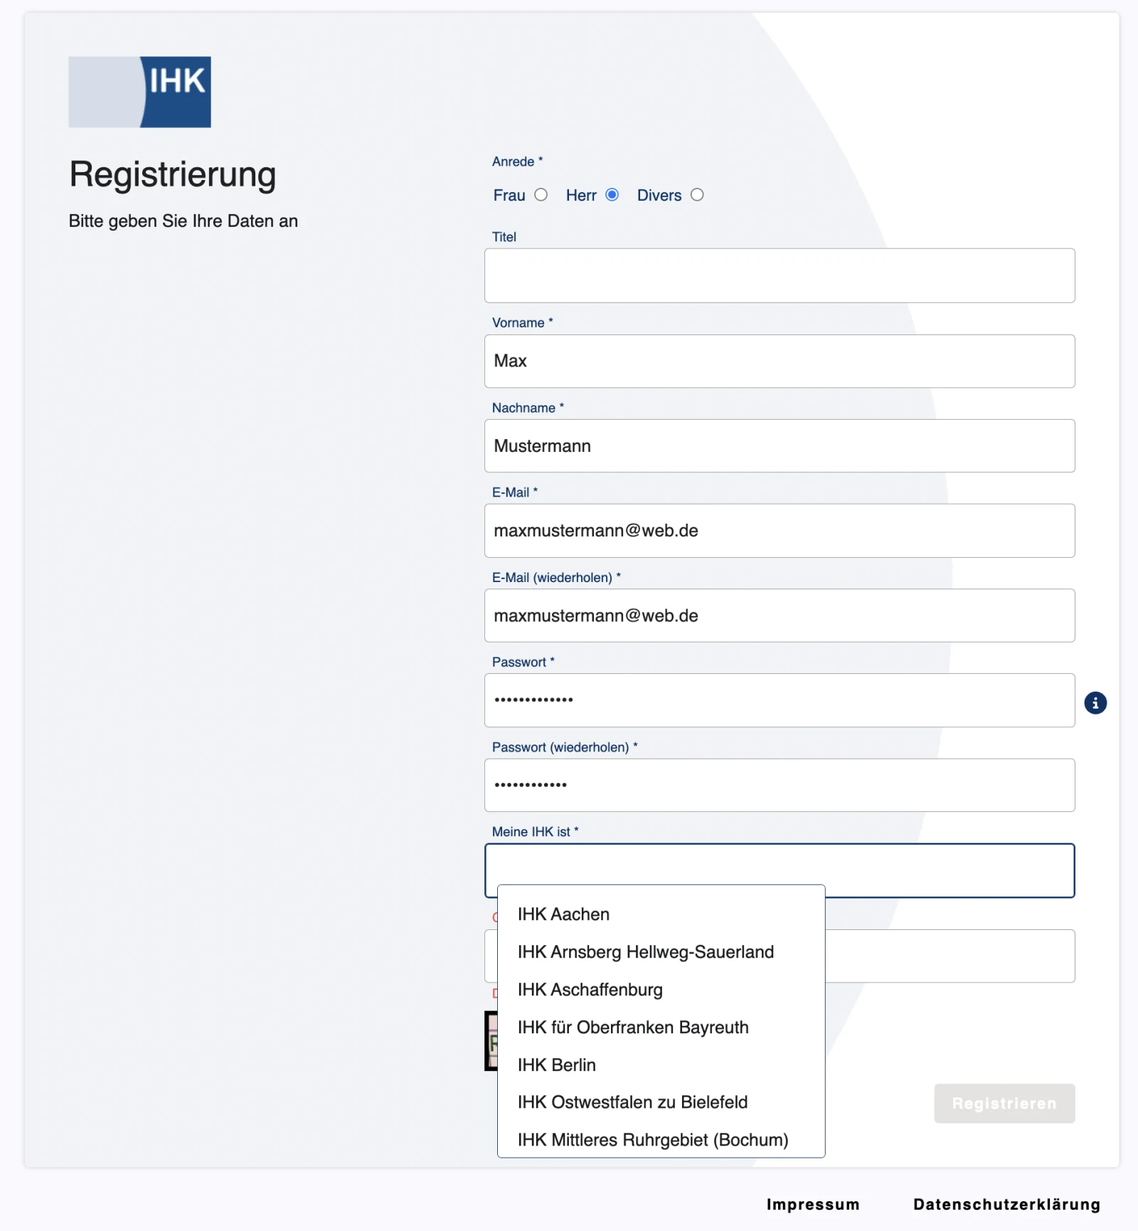Click the Registrieren button

[1004, 1104]
